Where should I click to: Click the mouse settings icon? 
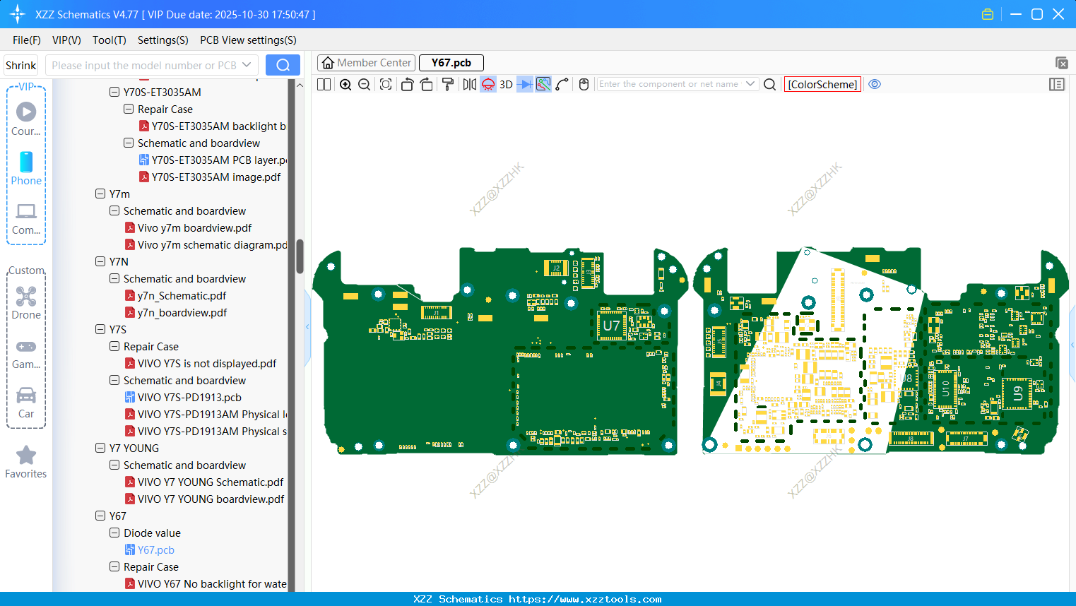[584, 85]
